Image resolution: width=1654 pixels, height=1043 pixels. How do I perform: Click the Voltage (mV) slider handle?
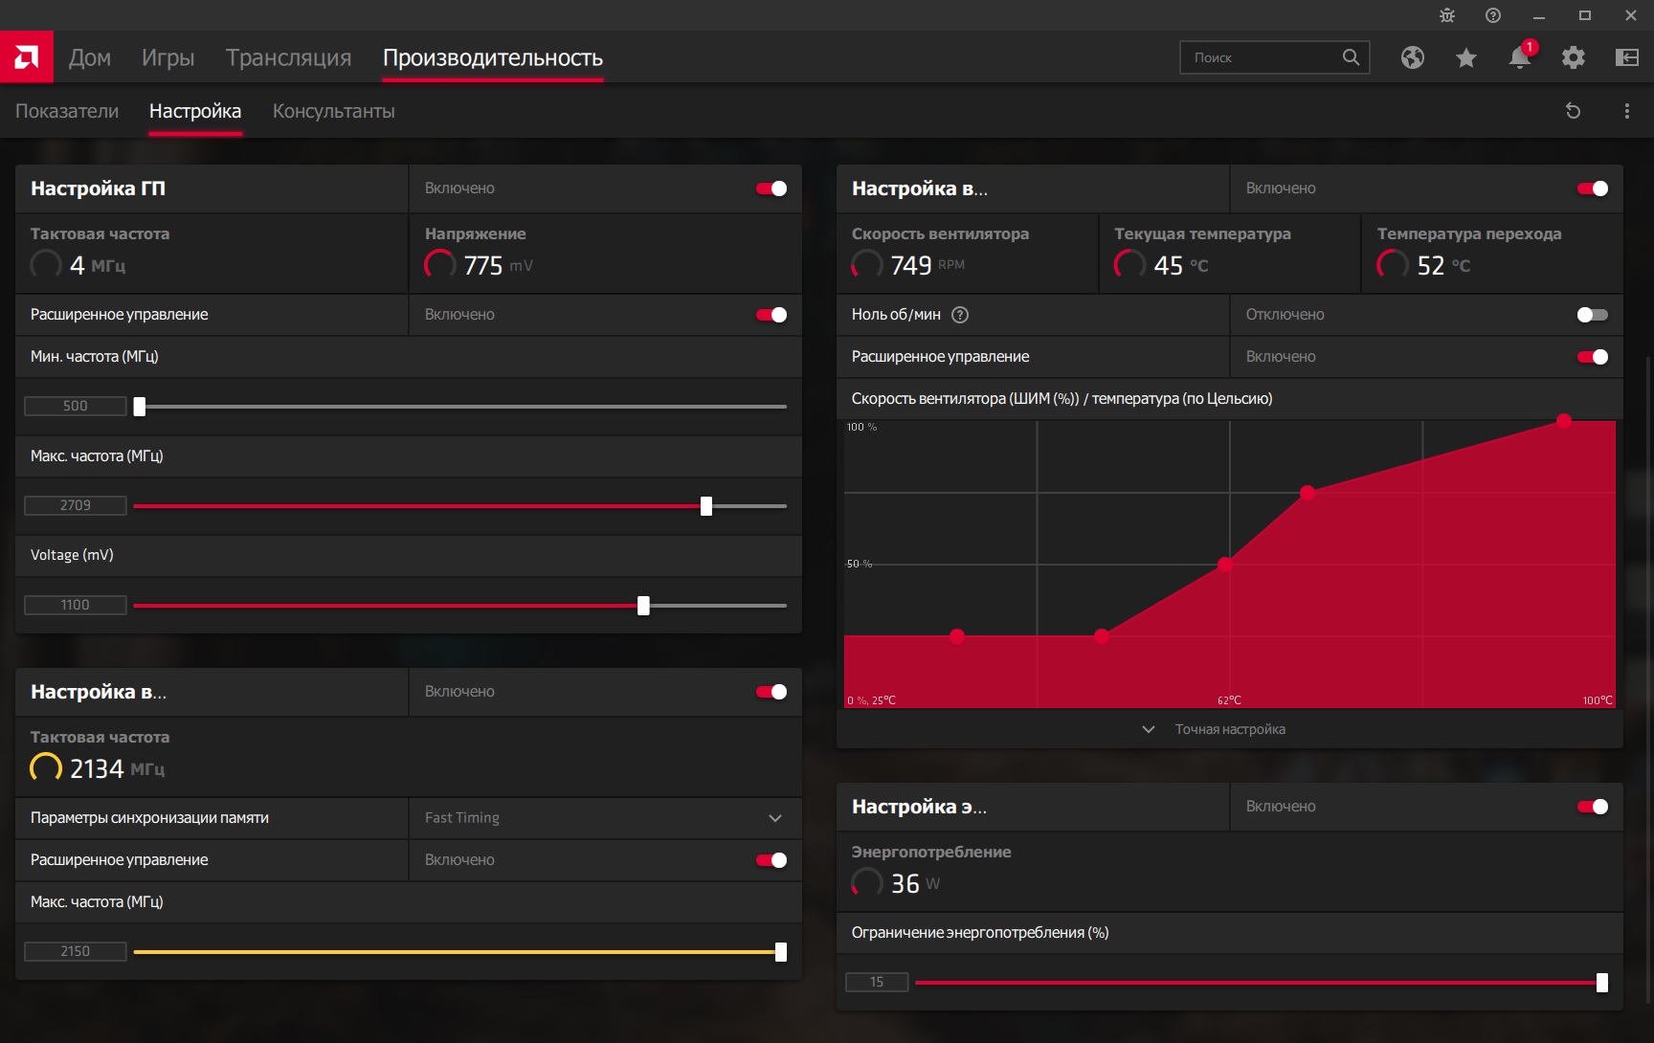tap(643, 606)
